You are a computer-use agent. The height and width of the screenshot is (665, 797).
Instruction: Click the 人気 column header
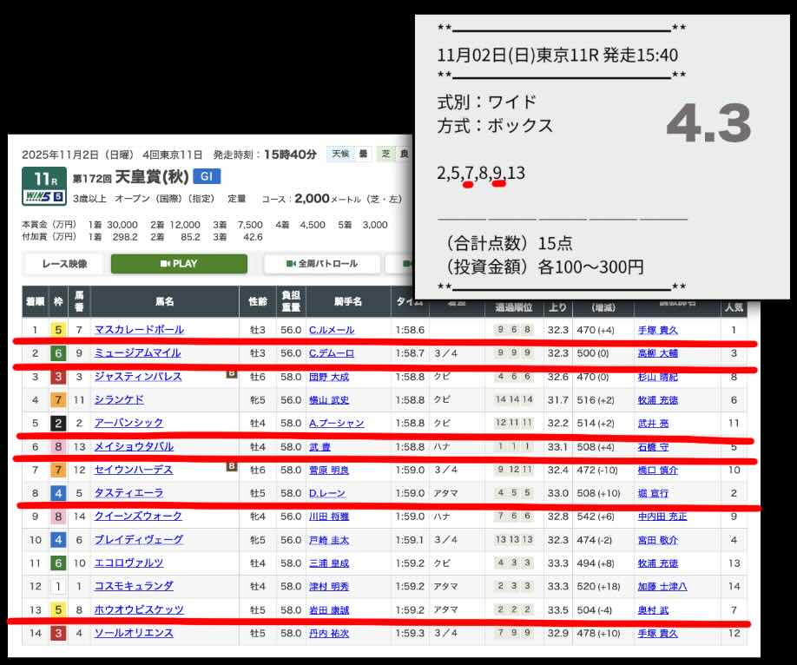click(x=734, y=307)
